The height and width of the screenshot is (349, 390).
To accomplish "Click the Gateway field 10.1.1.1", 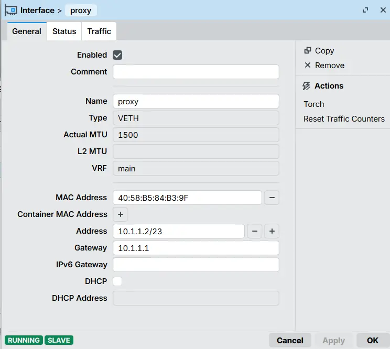I will click(196, 248).
